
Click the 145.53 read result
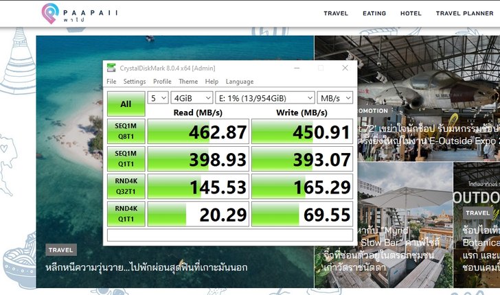[x=198, y=186]
